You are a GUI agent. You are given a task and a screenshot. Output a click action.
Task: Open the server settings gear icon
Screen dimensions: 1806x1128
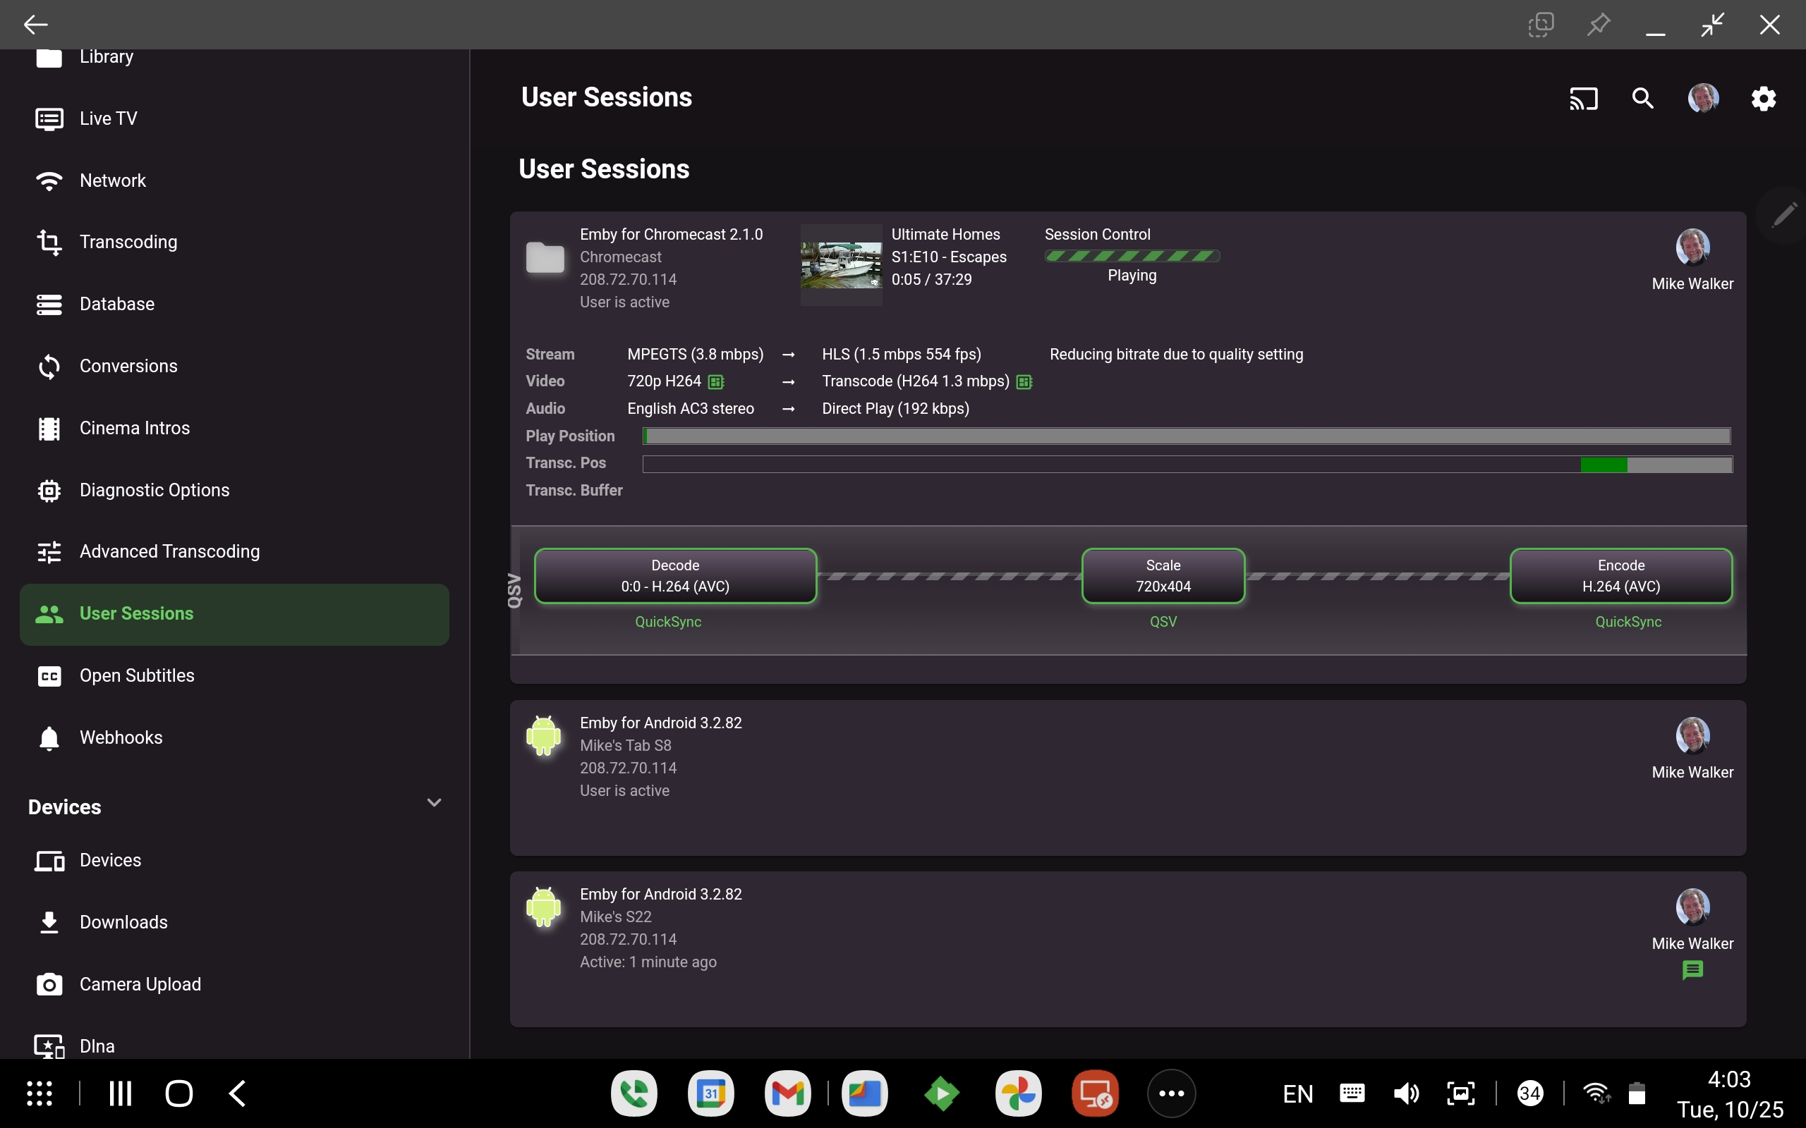[x=1764, y=98]
